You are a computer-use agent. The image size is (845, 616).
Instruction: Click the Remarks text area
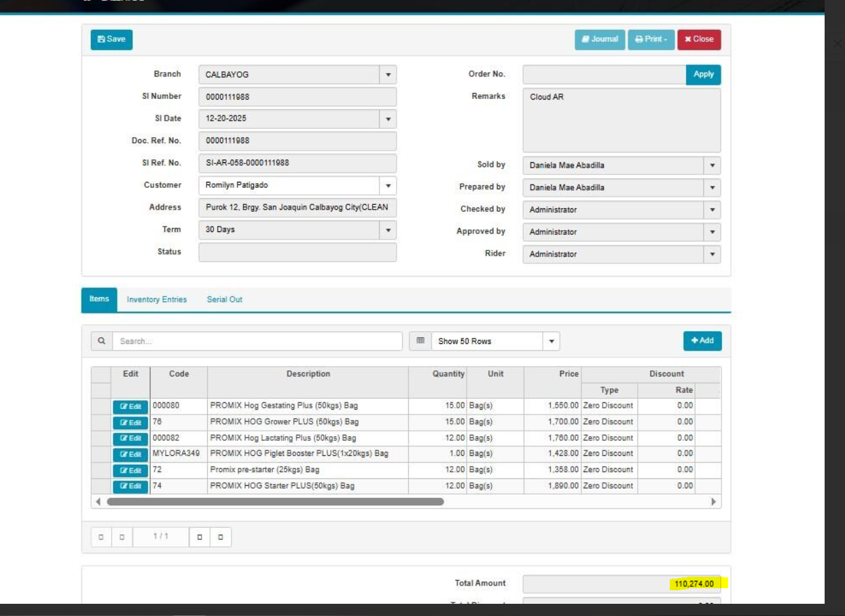621,120
